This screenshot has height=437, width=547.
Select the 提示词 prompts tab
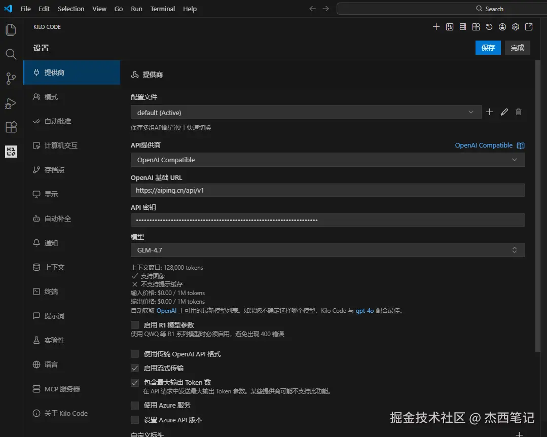[x=72, y=316]
